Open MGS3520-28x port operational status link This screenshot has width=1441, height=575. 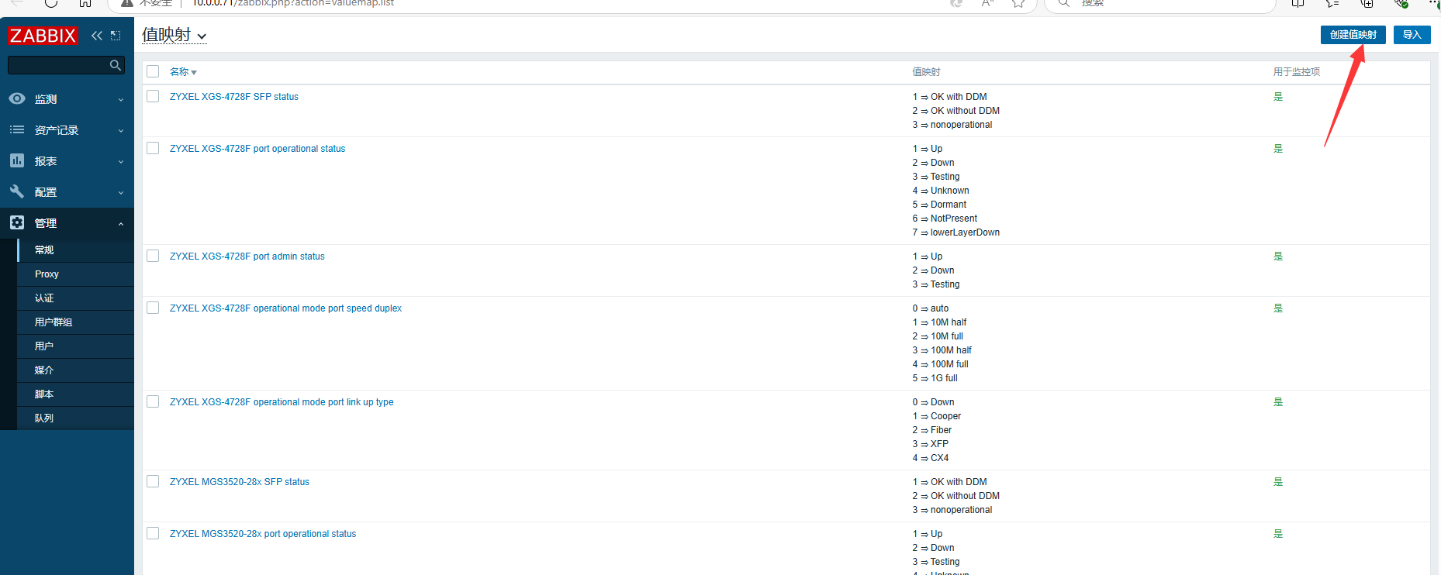(263, 534)
